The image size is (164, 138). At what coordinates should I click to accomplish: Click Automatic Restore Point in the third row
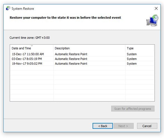71,64
